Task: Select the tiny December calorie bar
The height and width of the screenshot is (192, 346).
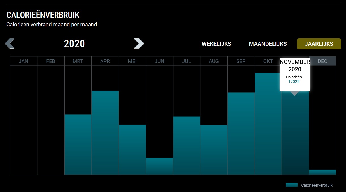Action: pyautogui.click(x=322, y=172)
